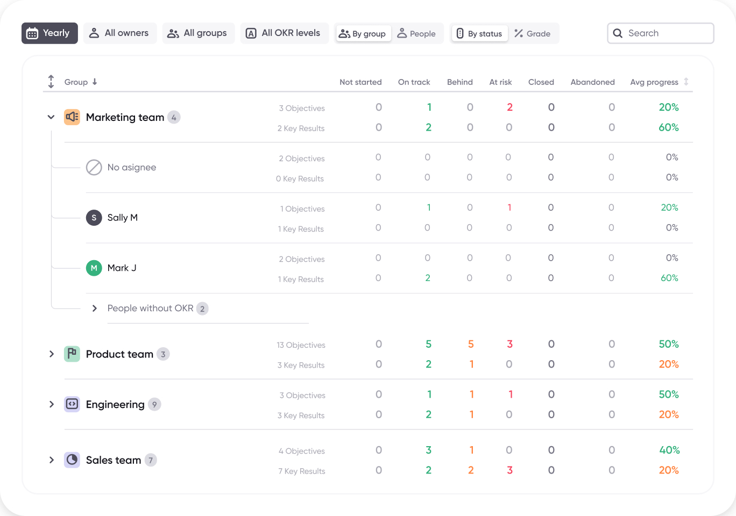Collapse the Marketing team section
Screen dimensions: 736x516
click(51, 117)
